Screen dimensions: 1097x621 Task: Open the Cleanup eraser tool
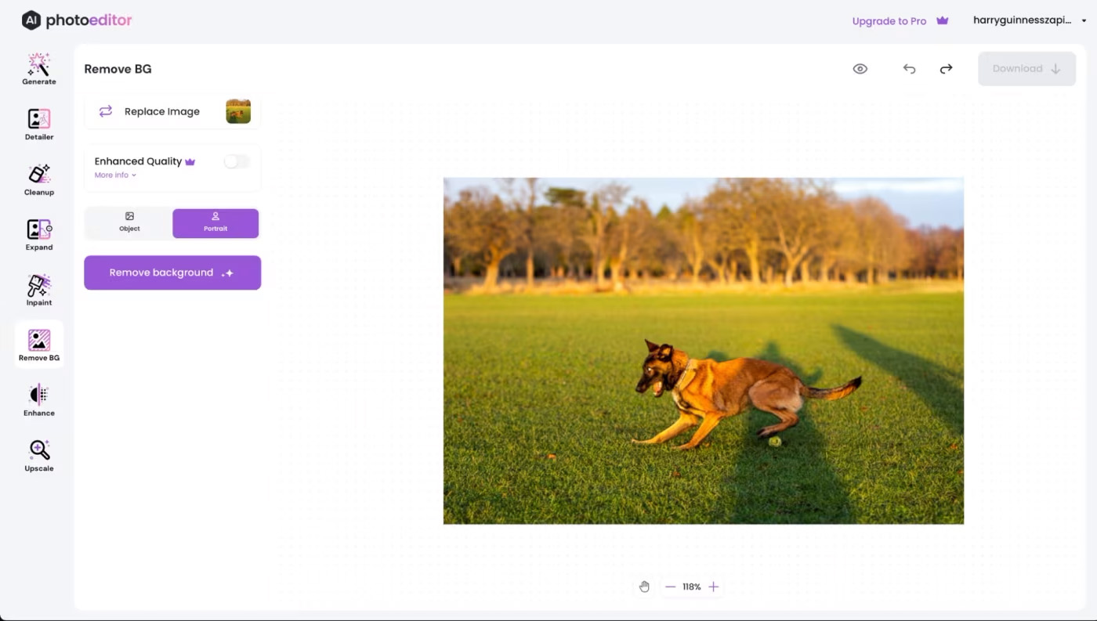(x=38, y=179)
